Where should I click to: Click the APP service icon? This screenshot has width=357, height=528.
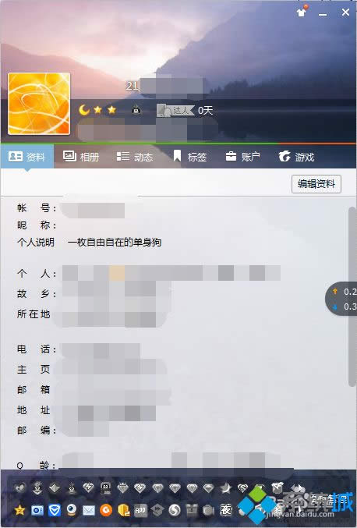tap(140, 511)
